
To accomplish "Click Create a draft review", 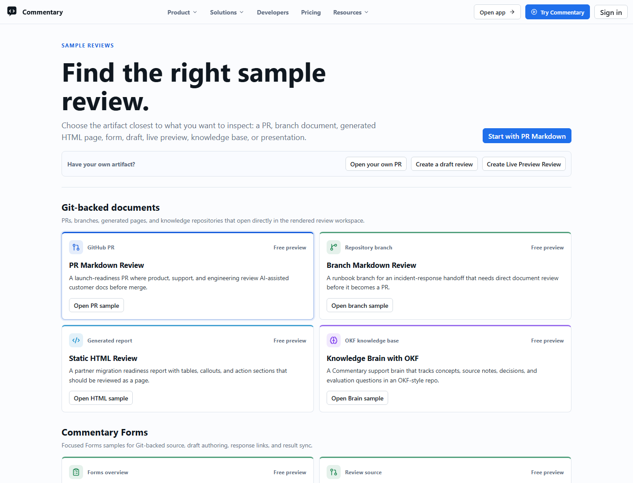I will pyautogui.click(x=444, y=164).
